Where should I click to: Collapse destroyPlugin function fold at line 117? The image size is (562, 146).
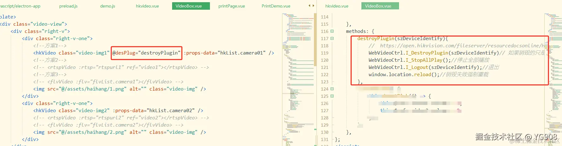pos(332,39)
